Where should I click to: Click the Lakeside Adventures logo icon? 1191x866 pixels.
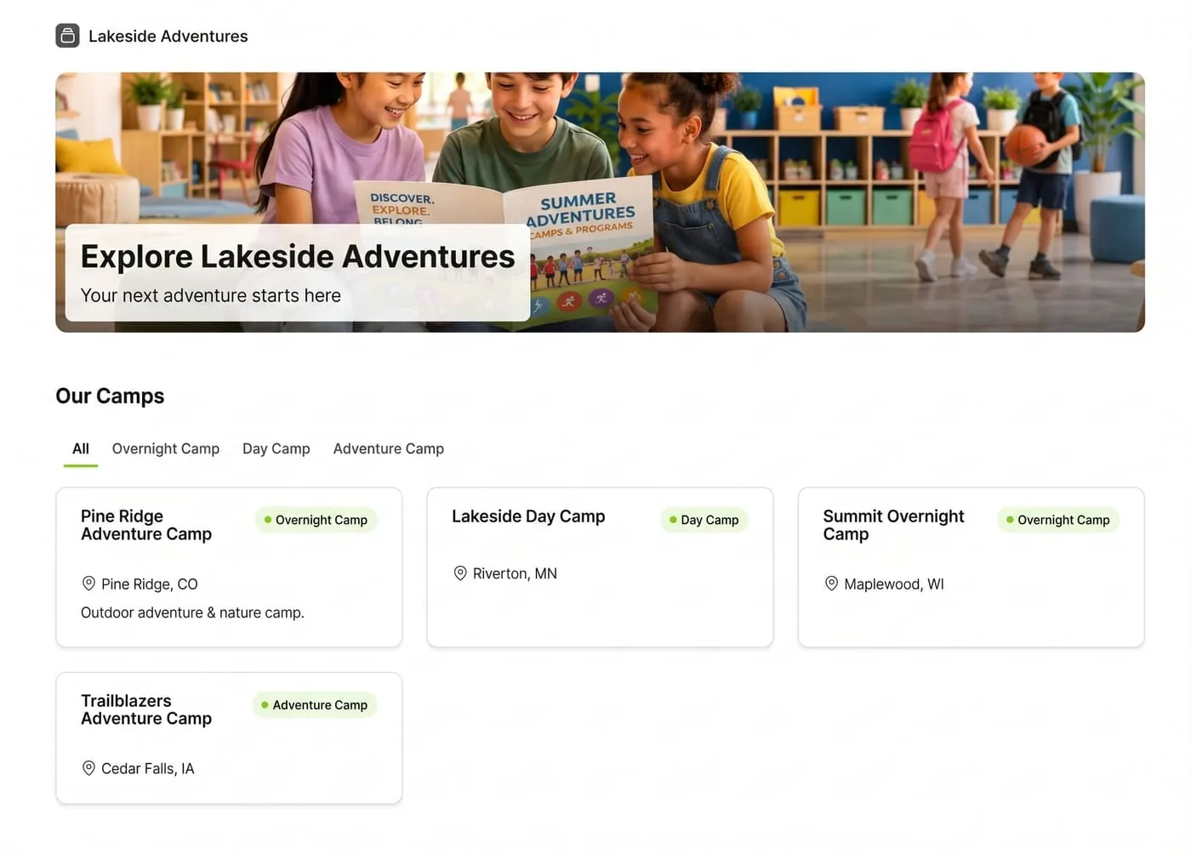pyautogui.click(x=67, y=36)
